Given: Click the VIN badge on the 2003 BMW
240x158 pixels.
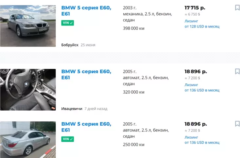Looking at the screenshot, I should point(68,23).
